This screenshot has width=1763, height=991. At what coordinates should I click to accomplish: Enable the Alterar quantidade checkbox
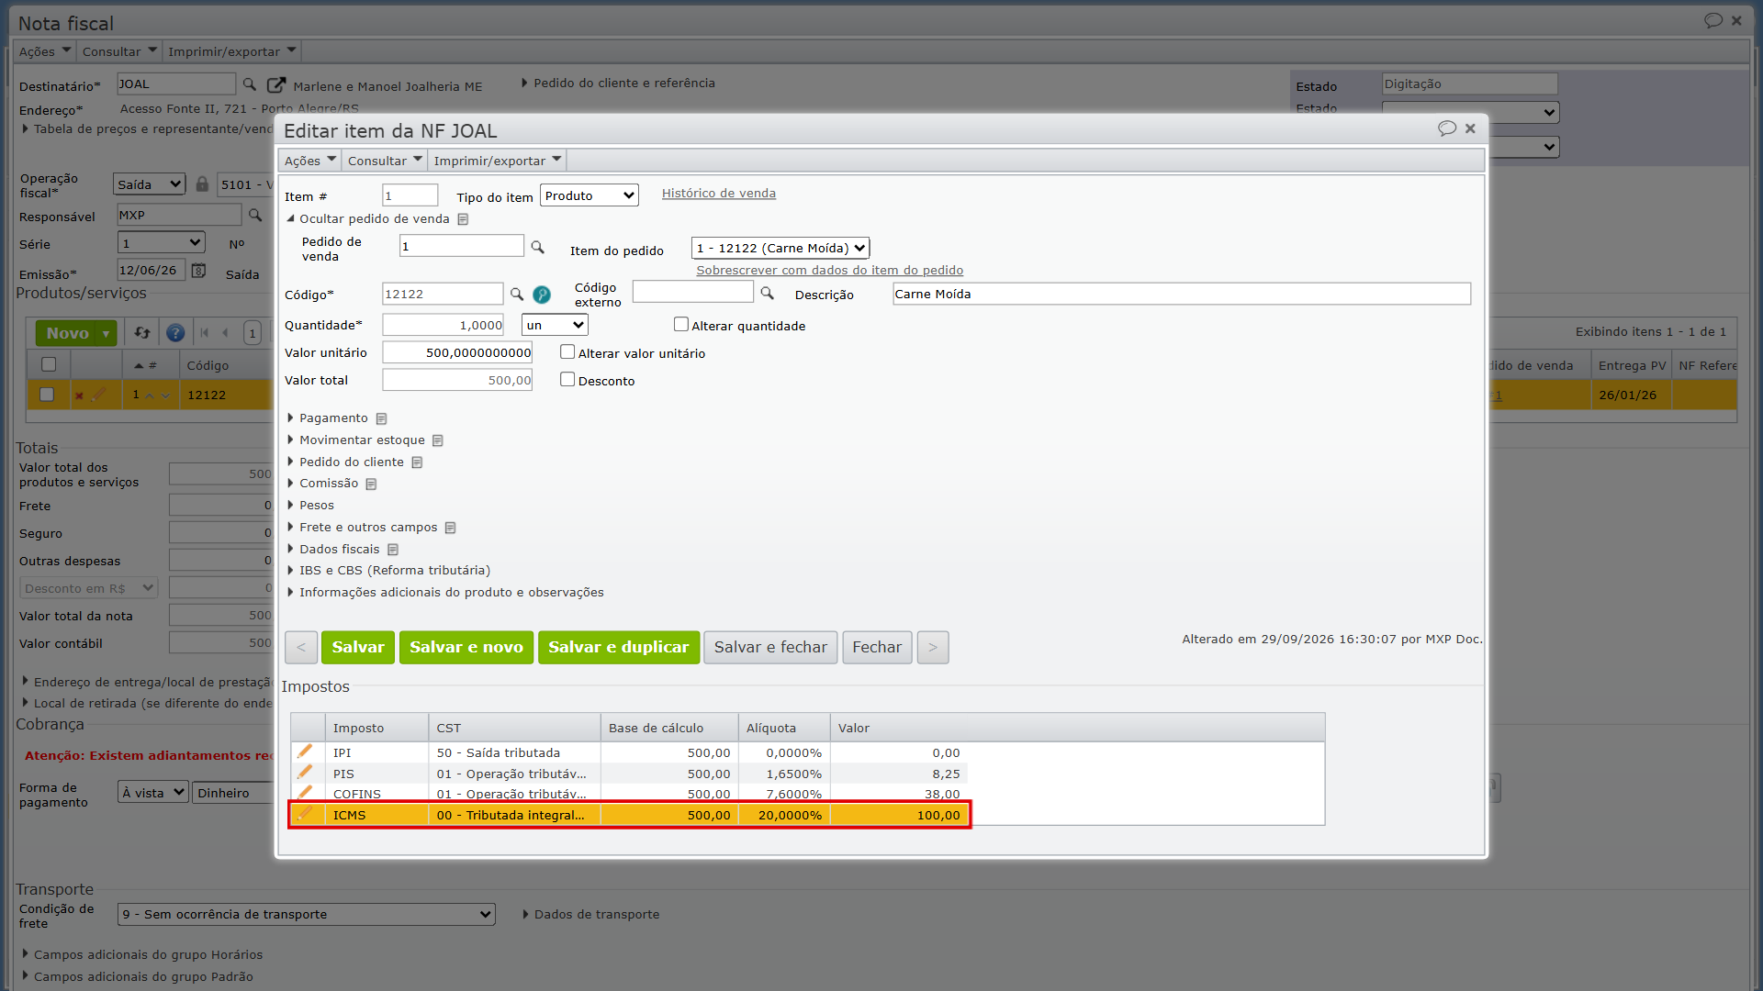pyautogui.click(x=681, y=325)
